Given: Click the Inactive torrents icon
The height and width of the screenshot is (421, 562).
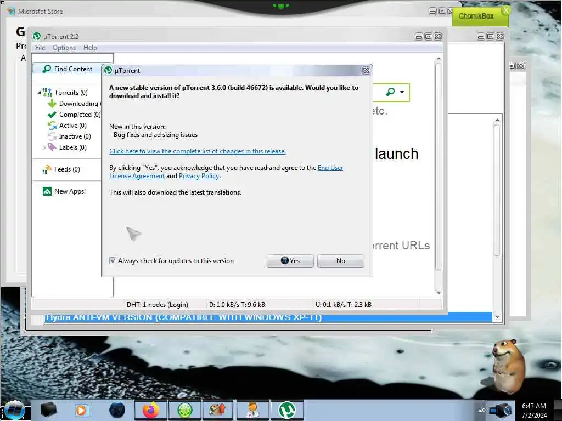Looking at the screenshot, I should (x=52, y=136).
